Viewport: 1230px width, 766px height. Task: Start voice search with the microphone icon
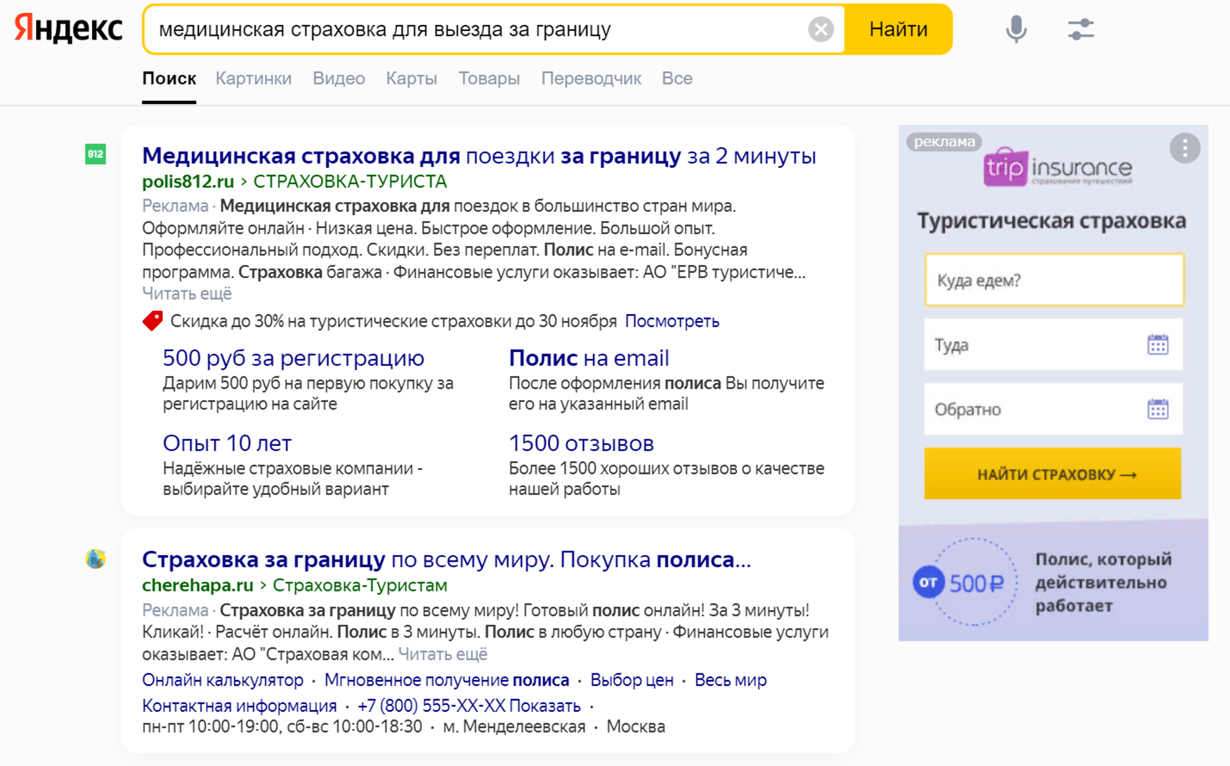pyautogui.click(x=1016, y=29)
